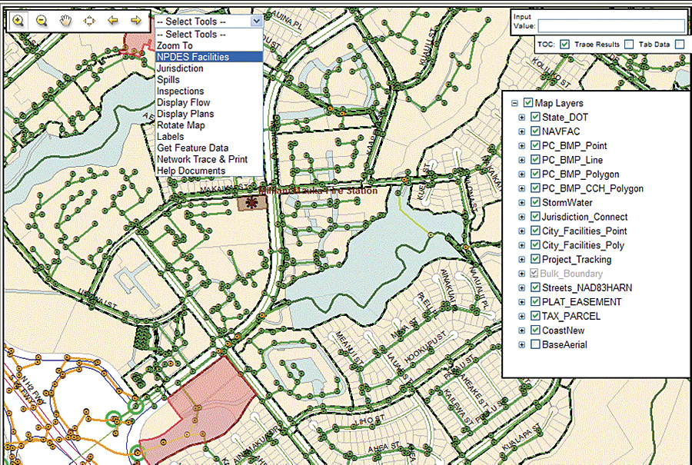The height and width of the screenshot is (465, 692).
Task: Turn off Project_Tracking layer
Action: point(535,259)
